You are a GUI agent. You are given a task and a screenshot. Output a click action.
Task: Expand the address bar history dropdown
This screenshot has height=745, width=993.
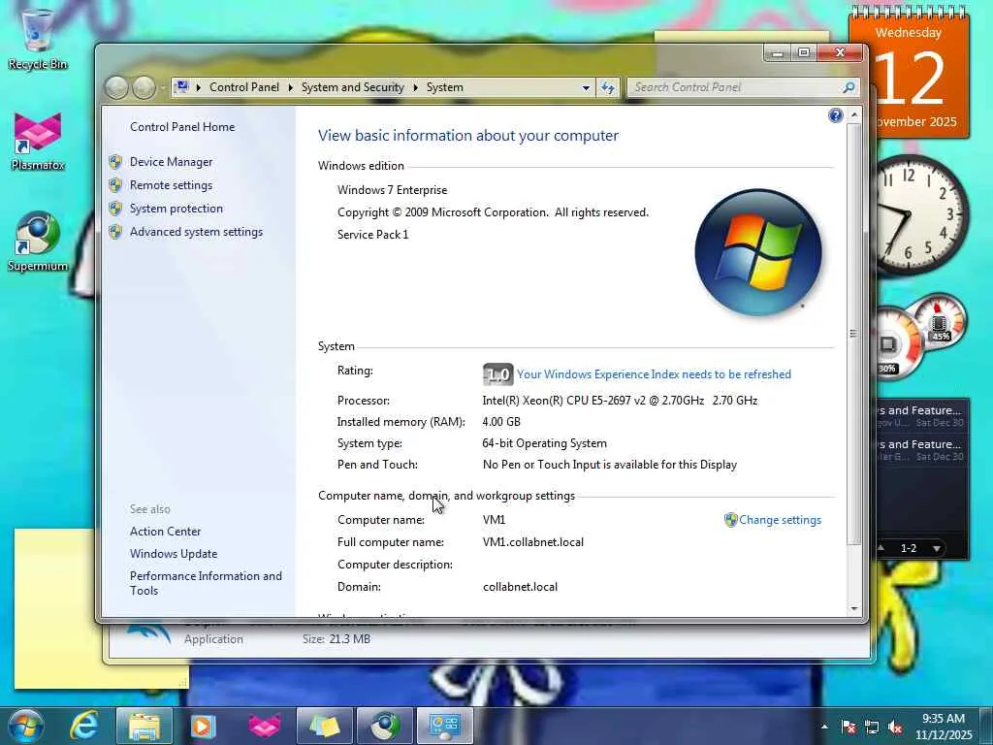[x=586, y=87]
